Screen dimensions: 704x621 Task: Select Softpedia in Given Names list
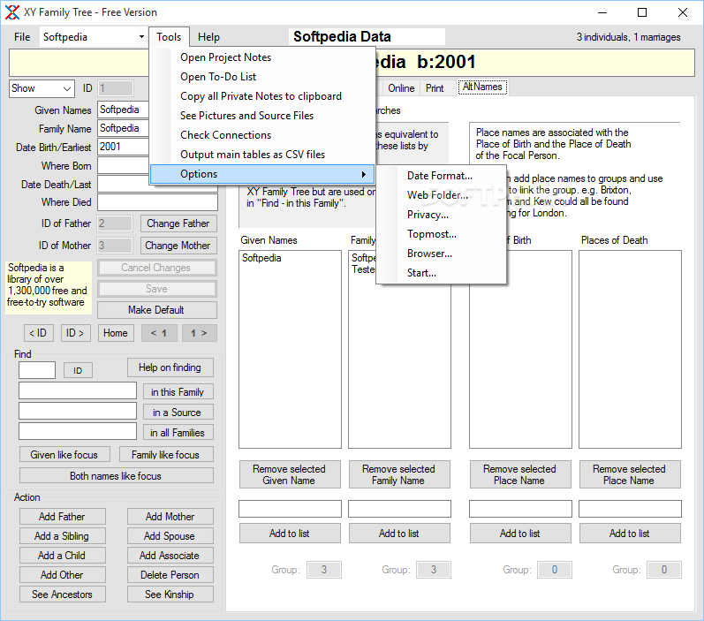[x=261, y=258]
